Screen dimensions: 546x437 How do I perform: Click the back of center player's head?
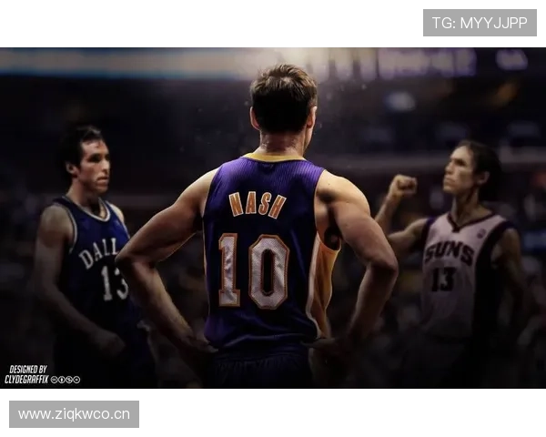282,100
